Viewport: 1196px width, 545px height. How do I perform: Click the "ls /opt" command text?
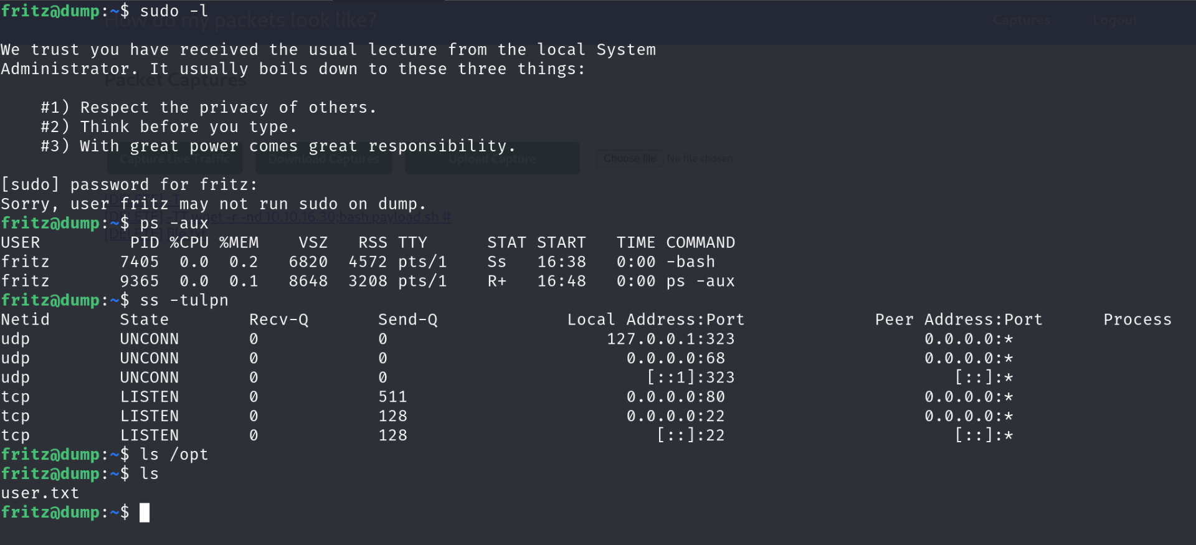tap(174, 455)
